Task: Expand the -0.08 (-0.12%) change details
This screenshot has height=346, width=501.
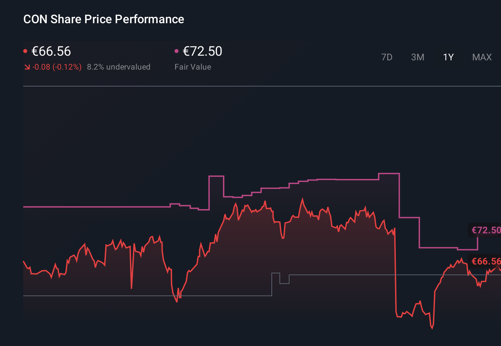Action: [x=57, y=67]
